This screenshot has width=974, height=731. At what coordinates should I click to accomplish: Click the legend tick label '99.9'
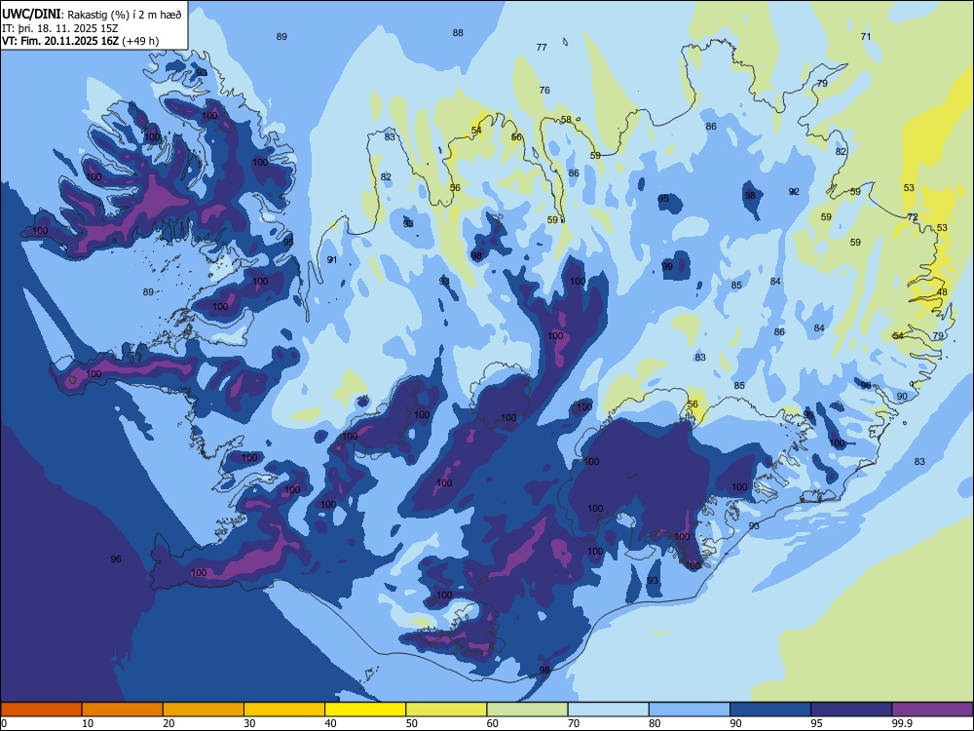click(x=901, y=723)
